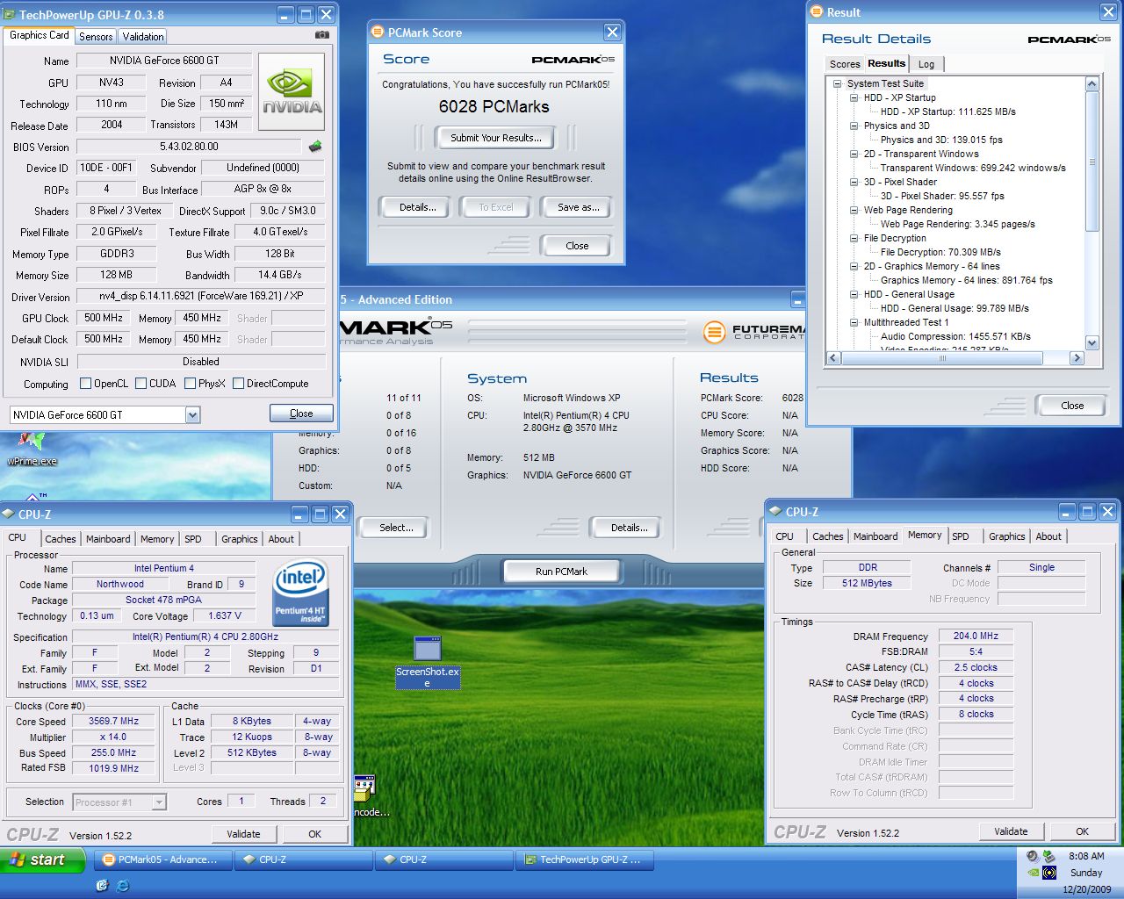Screen dimensions: 1124x899
Task: Click the DRAM Frequency 204.0 MHz value
Action: (x=976, y=636)
